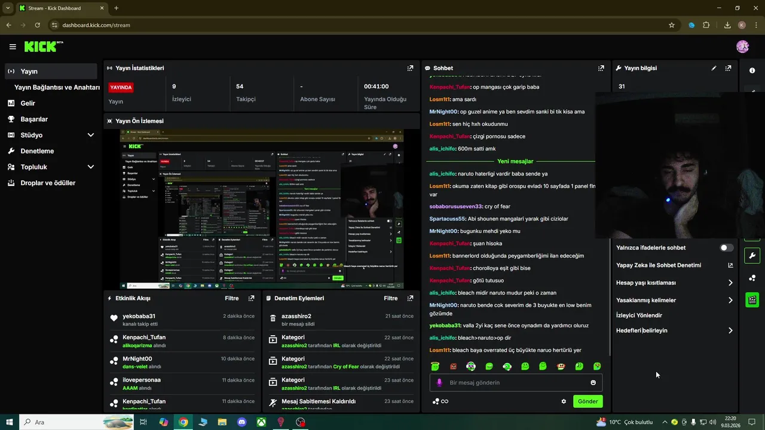The width and height of the screenshot is (765, 430).
Task: Click the points infinity icon below message box
Action: [x=440, y=401]
